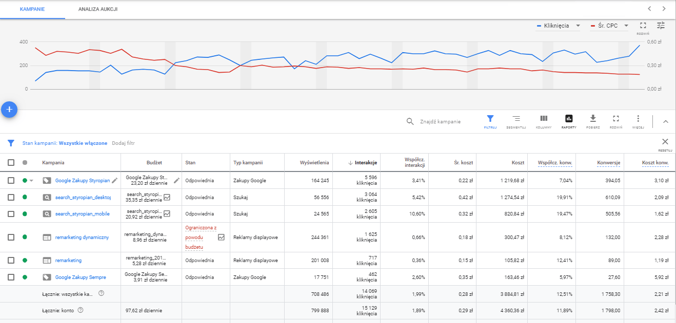Open the Śr. CPC chart metric dropdown
Viewport: 676px width, 323px height.
point(610,26)
